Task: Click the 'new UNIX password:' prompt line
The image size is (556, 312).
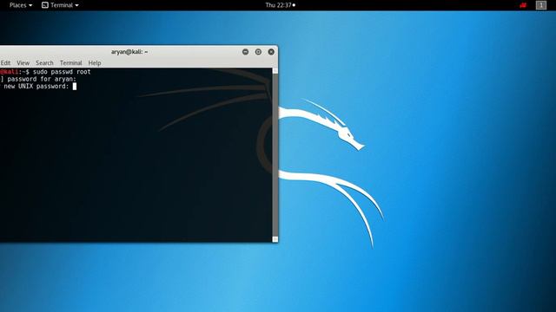Action: pyautogui.click(x=36, y=87)
